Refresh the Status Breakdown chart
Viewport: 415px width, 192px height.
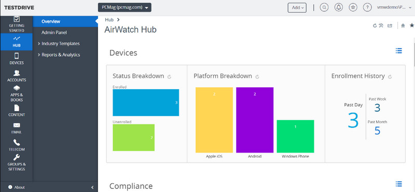(170, 77)
